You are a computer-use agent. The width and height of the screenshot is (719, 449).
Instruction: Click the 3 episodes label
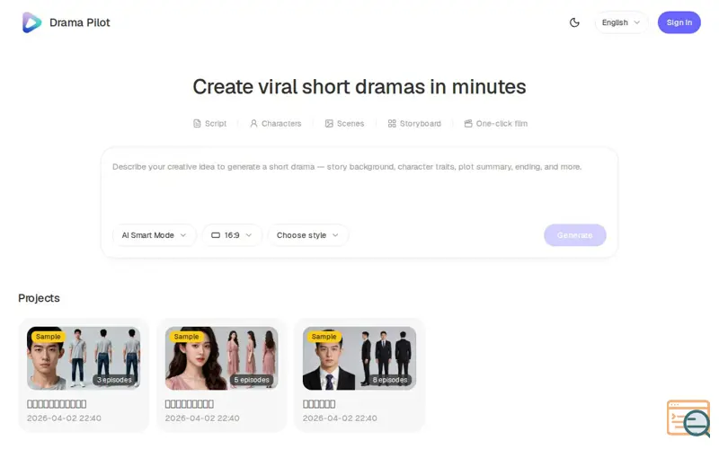(114, 380)
